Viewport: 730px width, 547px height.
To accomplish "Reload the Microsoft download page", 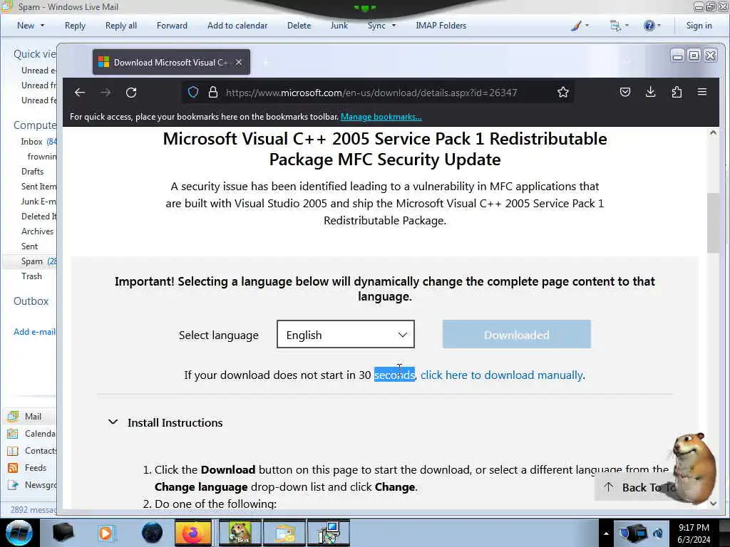I will tap(131, 92).
